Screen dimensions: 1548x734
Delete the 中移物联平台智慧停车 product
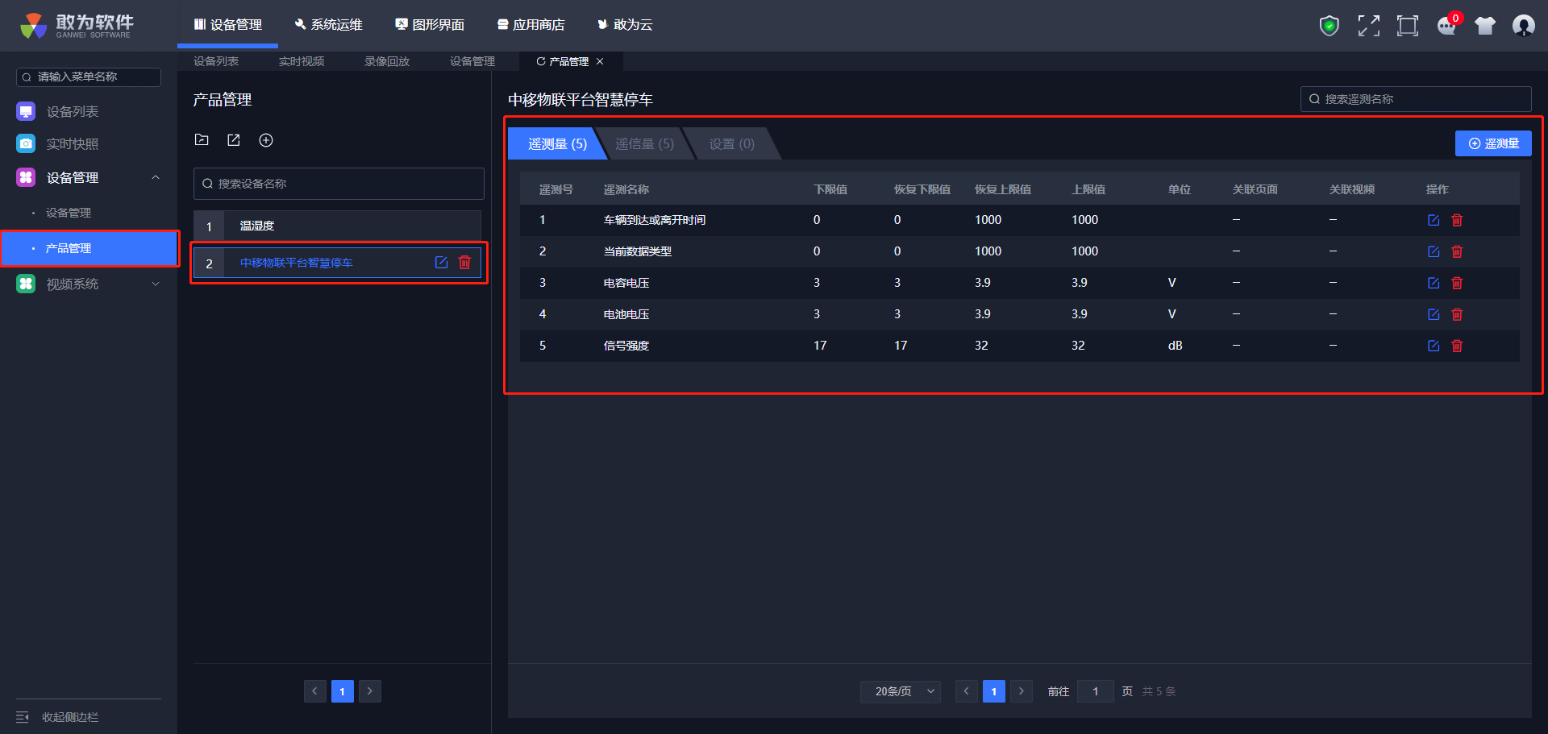pyautogui.click(x=464, y=263)
